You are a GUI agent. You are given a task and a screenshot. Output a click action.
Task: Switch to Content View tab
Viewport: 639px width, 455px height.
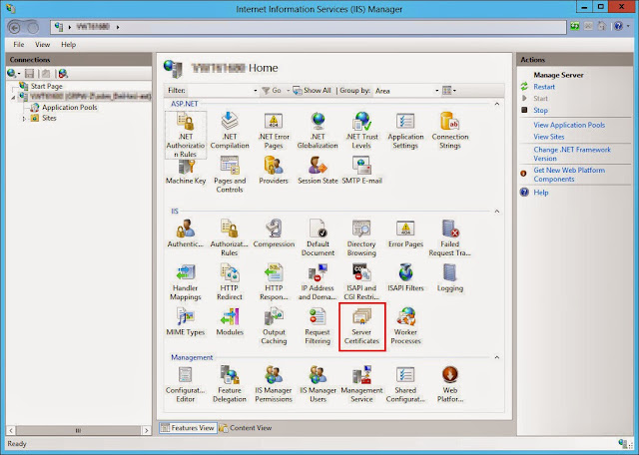(246, 428)
